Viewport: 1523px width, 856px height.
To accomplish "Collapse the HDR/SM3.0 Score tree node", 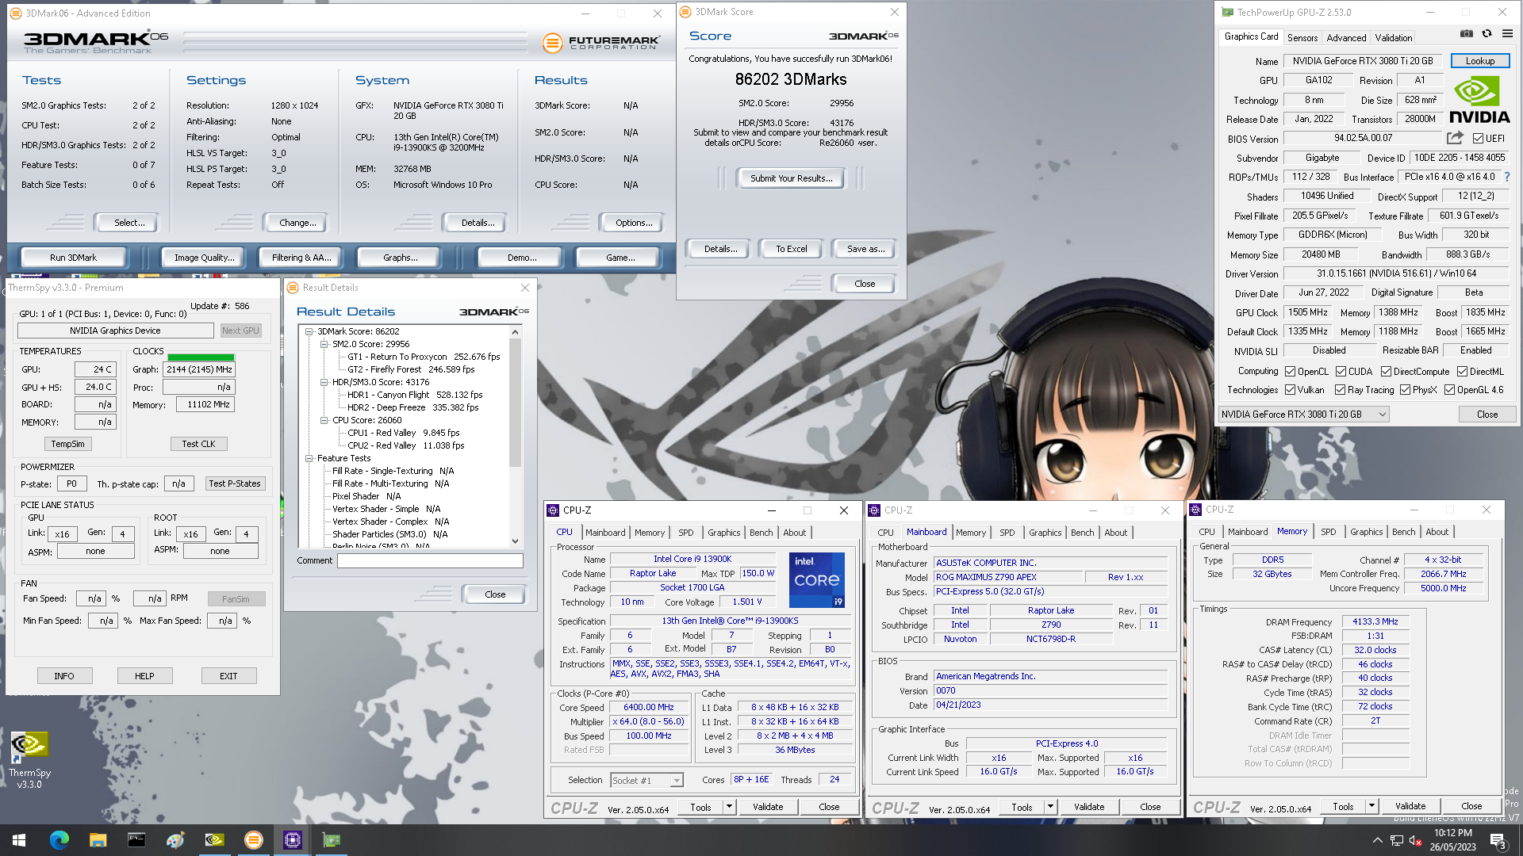I will point(324,382).
